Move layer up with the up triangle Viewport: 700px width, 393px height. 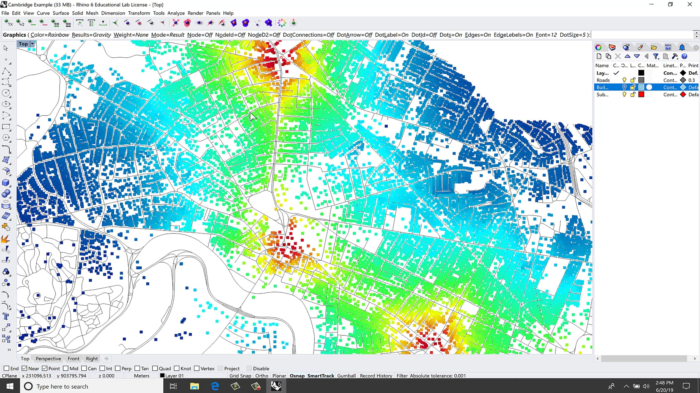click(x=627, y=56)
